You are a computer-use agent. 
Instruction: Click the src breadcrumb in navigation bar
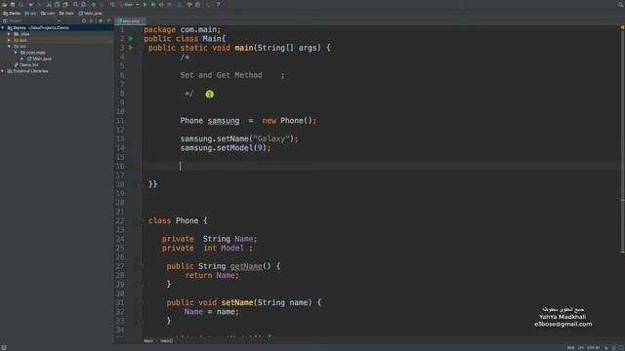pyautogui.click(x=30, y=13)
